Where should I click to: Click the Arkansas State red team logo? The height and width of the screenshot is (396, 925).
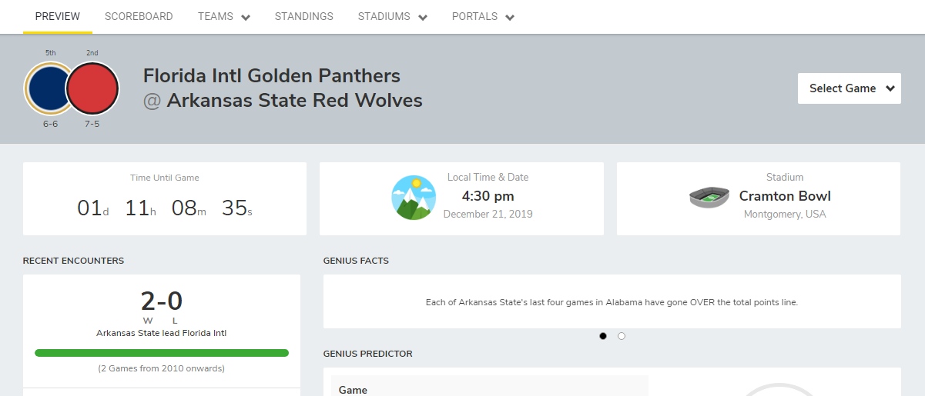tap(93, 88)
